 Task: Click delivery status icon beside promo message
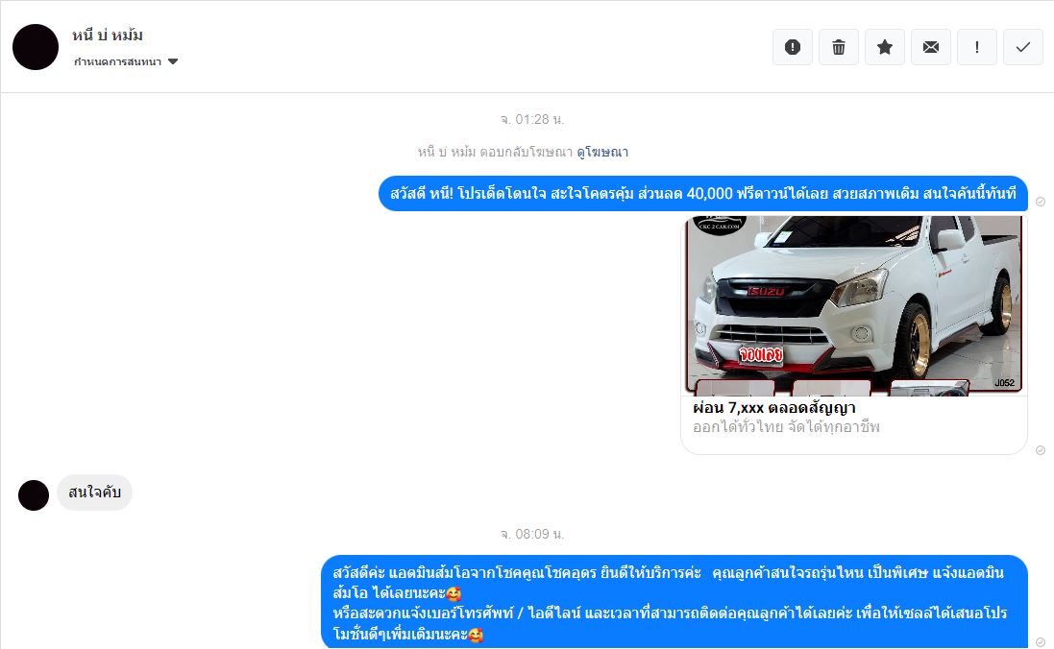coord(1041,202)
